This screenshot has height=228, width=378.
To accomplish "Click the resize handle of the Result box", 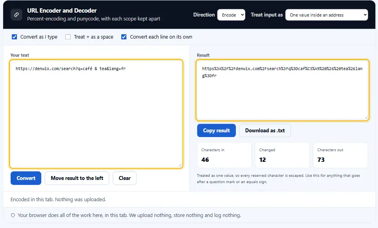I will pos(366,117).
